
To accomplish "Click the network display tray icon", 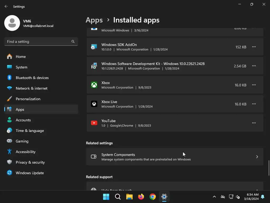I will (x=231, y=197).
